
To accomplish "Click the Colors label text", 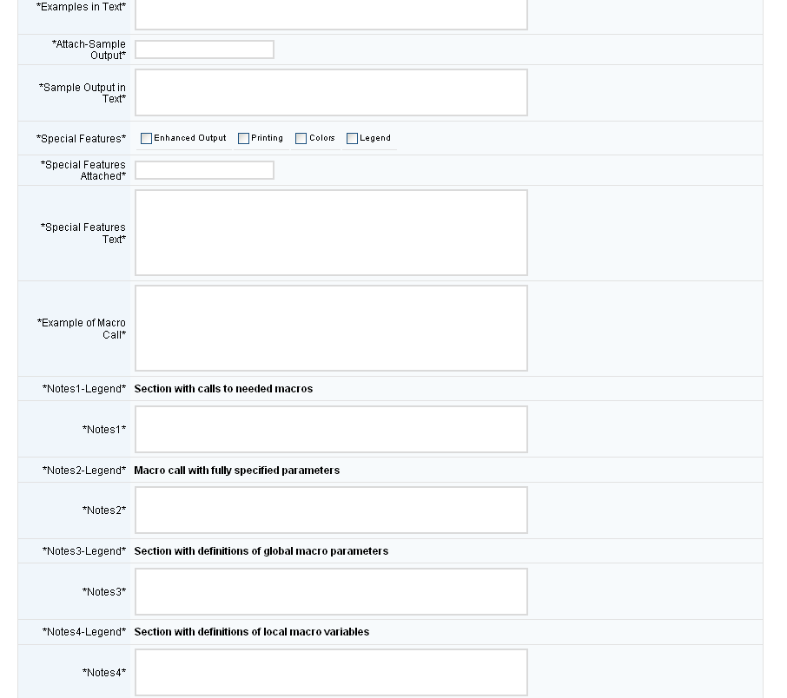I will tap(321, 138).
